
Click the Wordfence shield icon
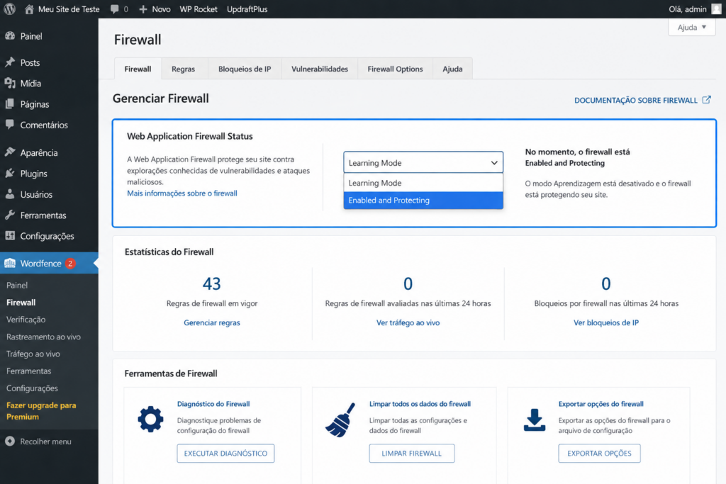tap(10, 264)
